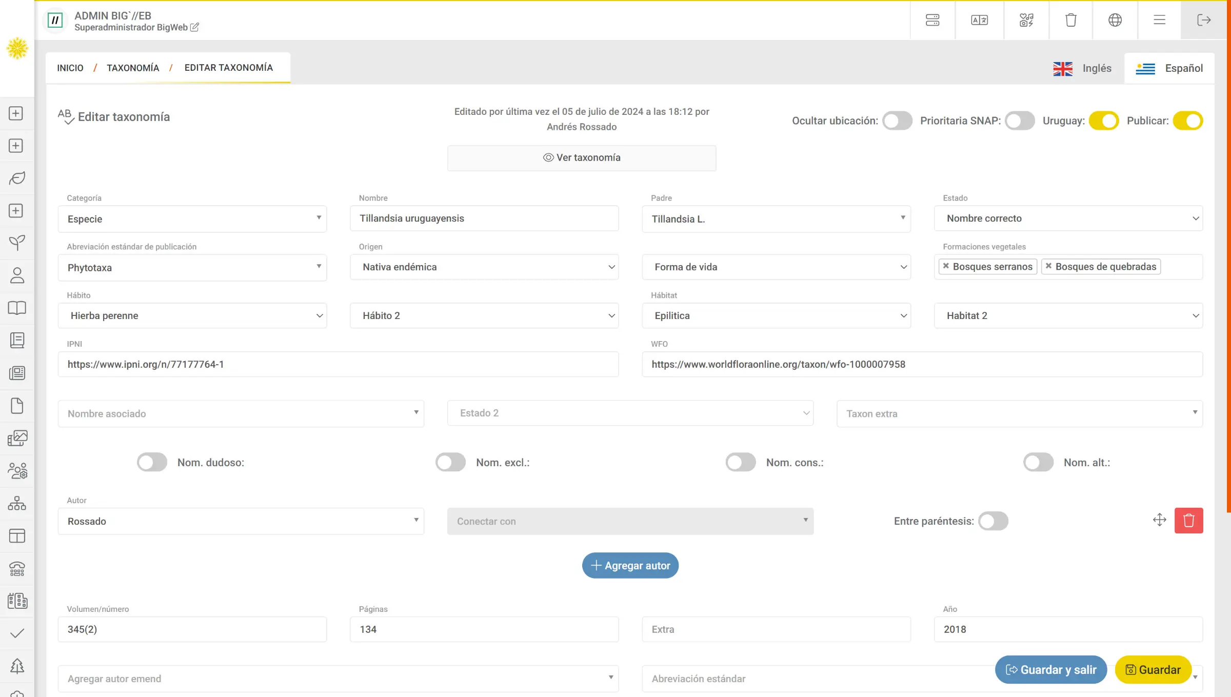
Task: Toggle the Nom. dudoso switch
Action: pos(152,462)
